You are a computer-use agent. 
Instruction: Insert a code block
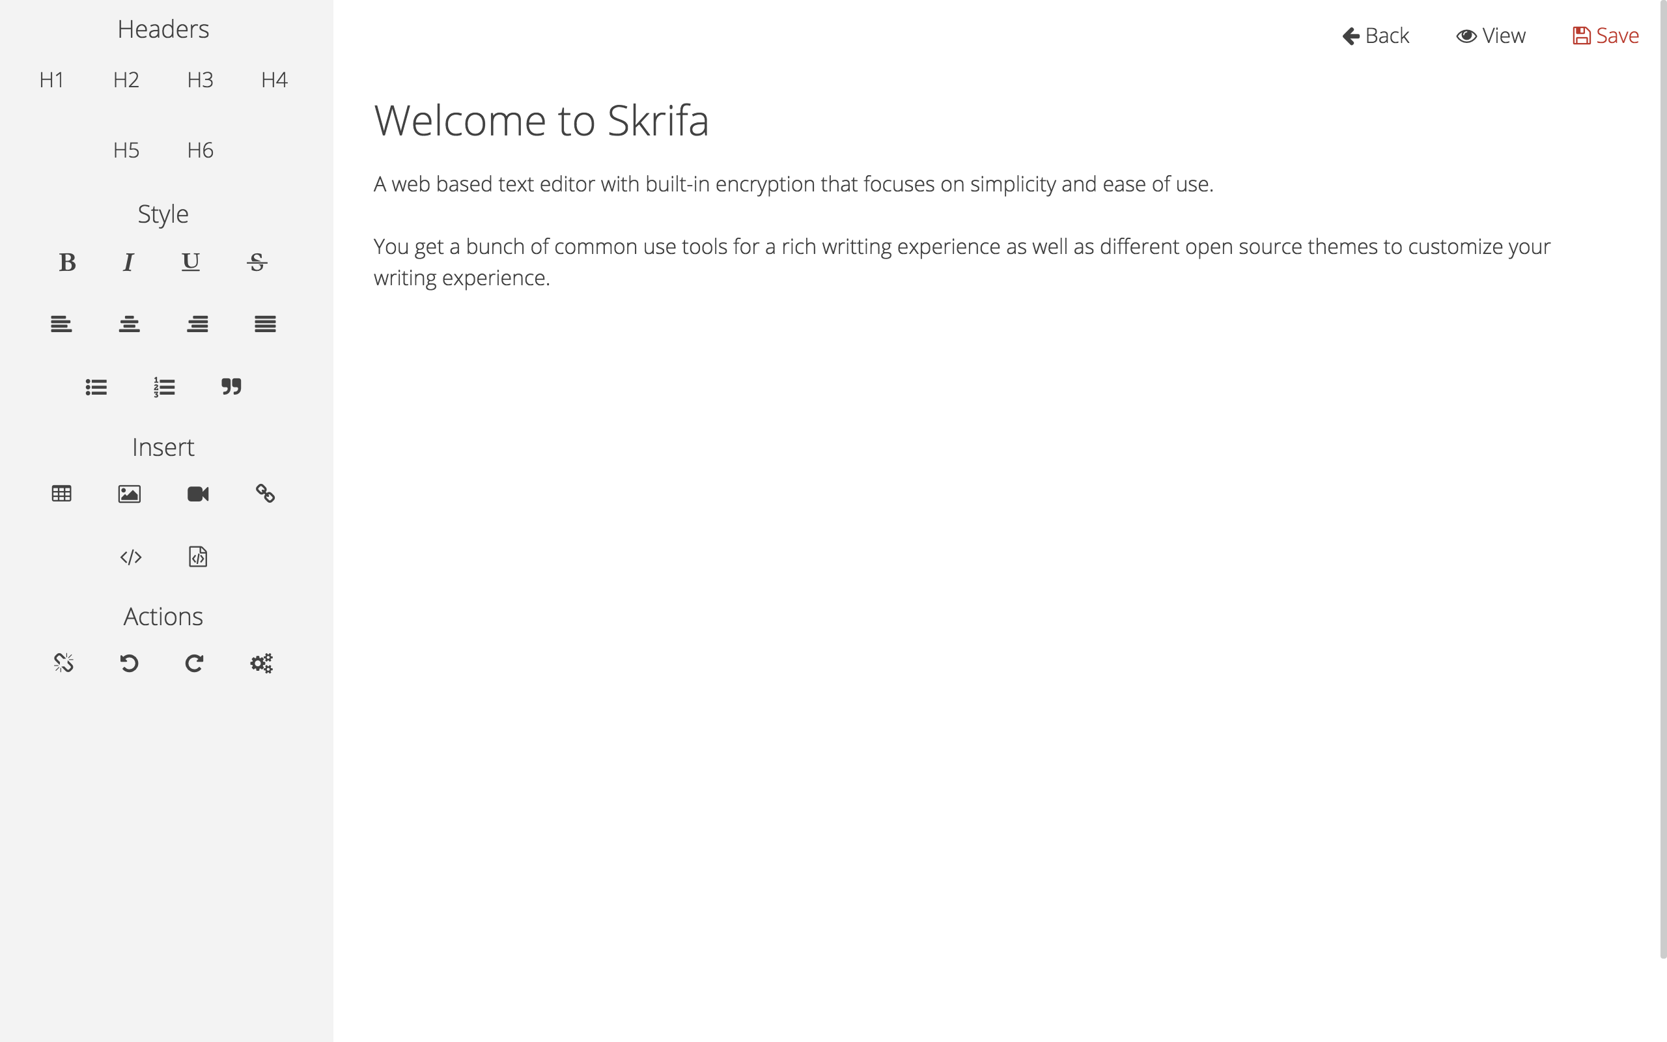click(198, 557)
